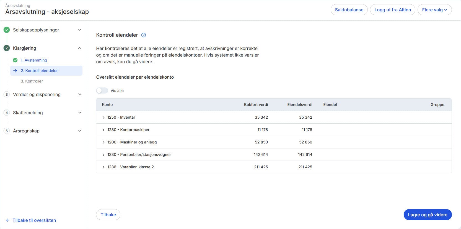
Task: Click the back arrow icon for oversikten
Action: coord(8,220)
